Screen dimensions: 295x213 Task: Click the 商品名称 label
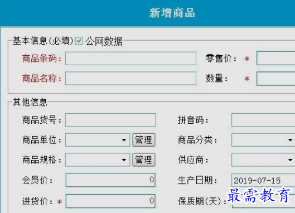(42, 78)
